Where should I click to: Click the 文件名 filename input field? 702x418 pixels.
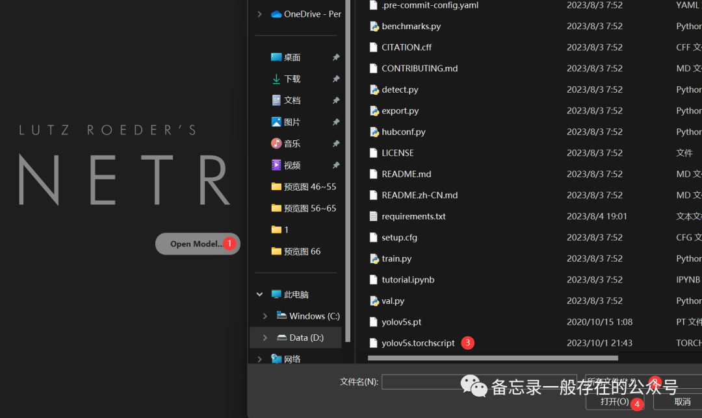[x=479, y=382]
